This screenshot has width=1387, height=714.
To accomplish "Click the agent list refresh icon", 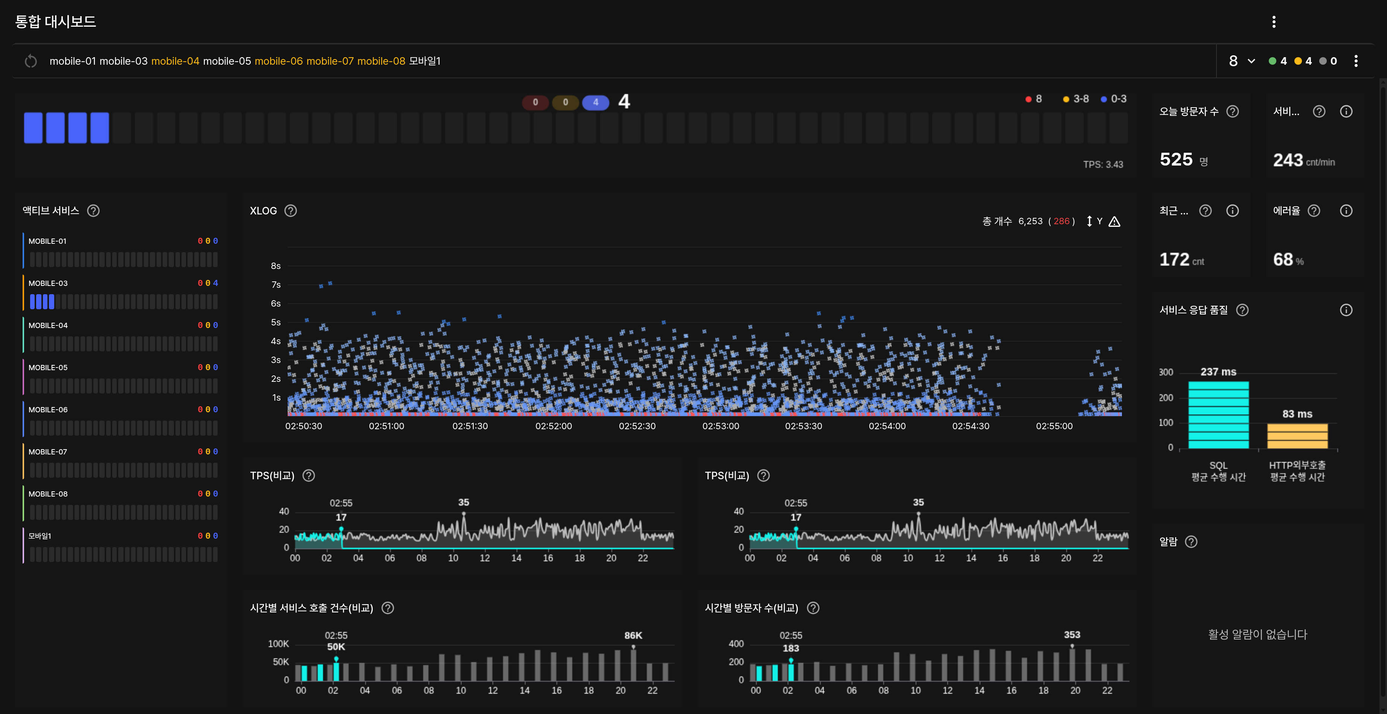I will tap(31, 61).
